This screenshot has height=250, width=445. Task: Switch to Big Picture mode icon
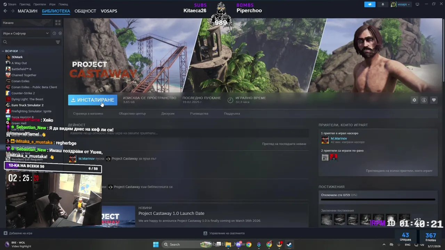click(417, 4)
